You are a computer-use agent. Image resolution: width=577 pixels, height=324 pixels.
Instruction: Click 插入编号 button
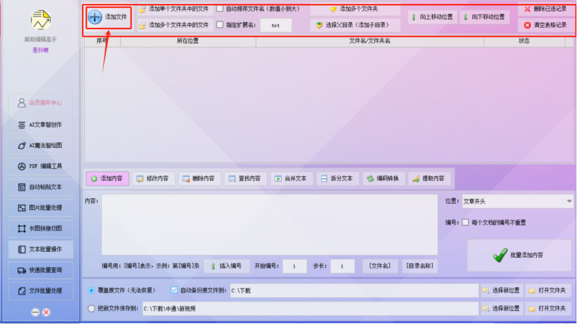(227, 266)
